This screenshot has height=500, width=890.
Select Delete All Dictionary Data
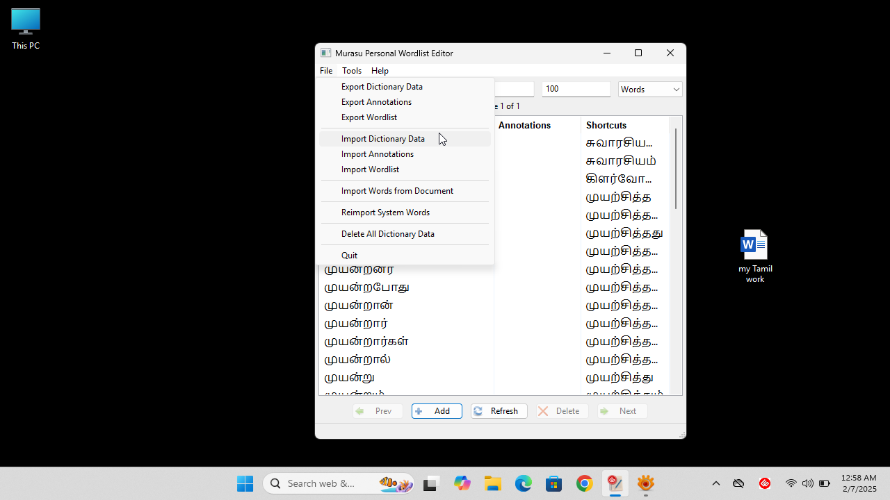tap(388, 234)
